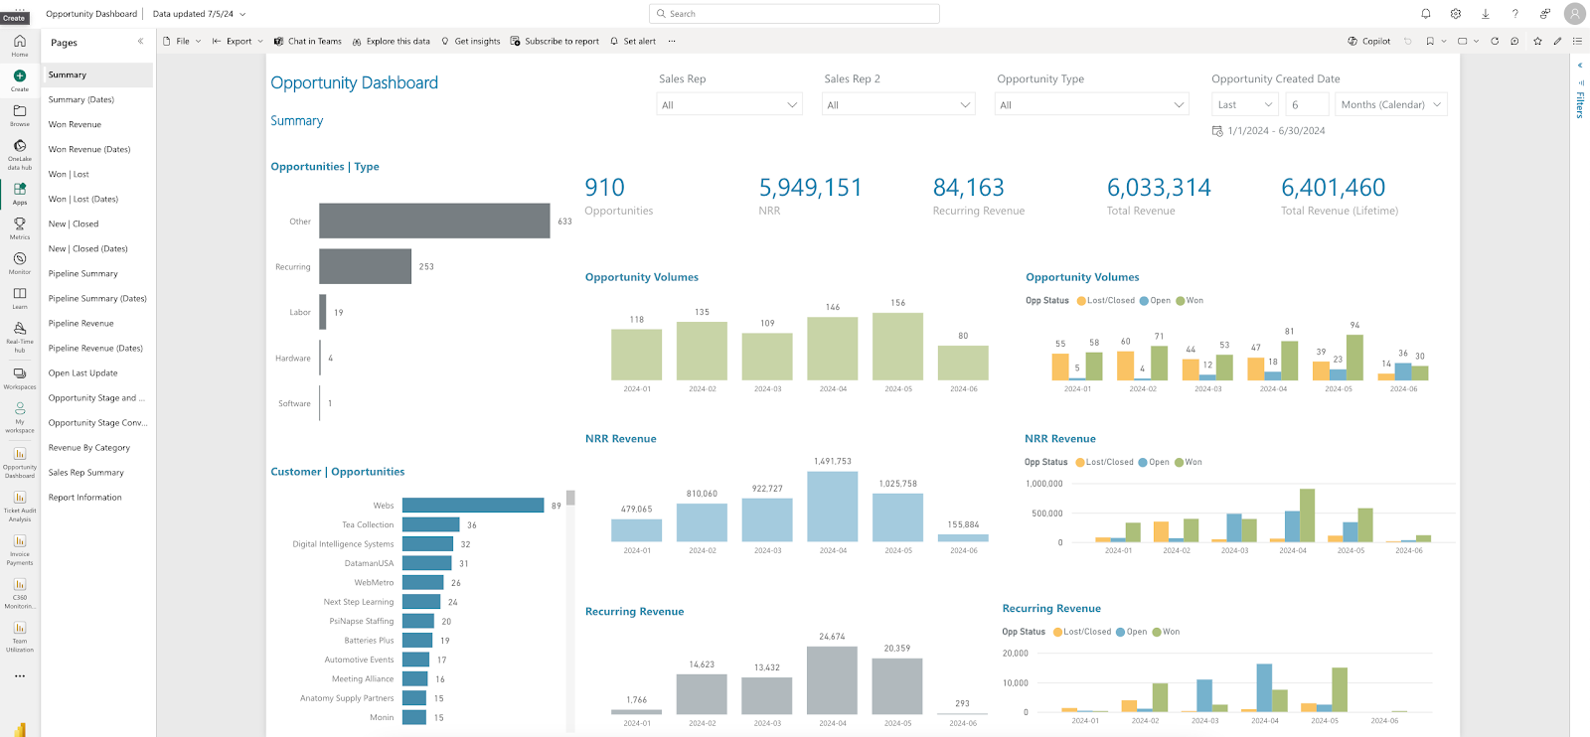Open Workspaces in sidebar
1590x737 pixels.
coord(20,377)
